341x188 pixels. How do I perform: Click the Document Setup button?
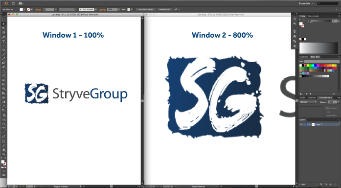pyautogui.click(x=146, y=10)
